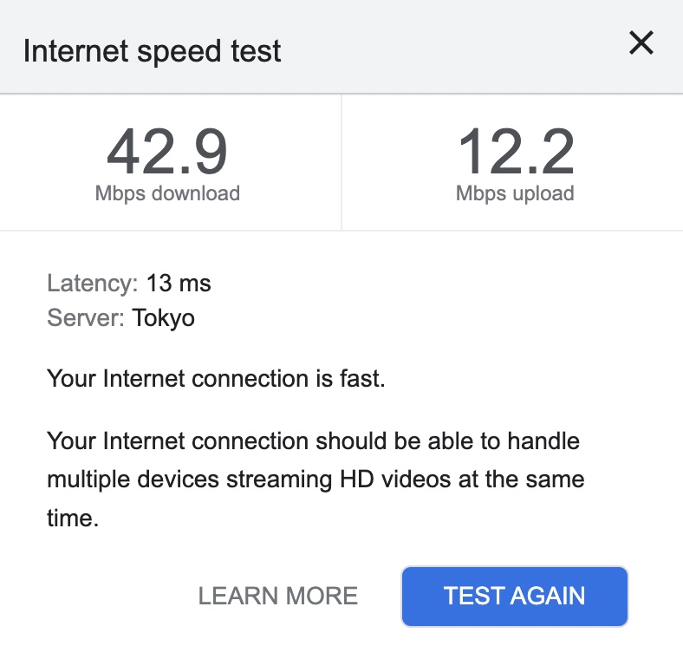Click divider between download and upload panels
Image resolution: width=683 pixels, height=659 pixels.
[x=341, y=162]
